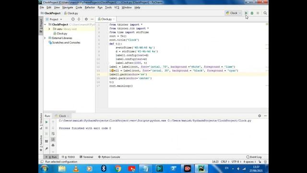This screenshot has height=173, width=307.
Task: Open the Clock run configuration dropdown
Action: pyautogui.click(x=234, y=13)
